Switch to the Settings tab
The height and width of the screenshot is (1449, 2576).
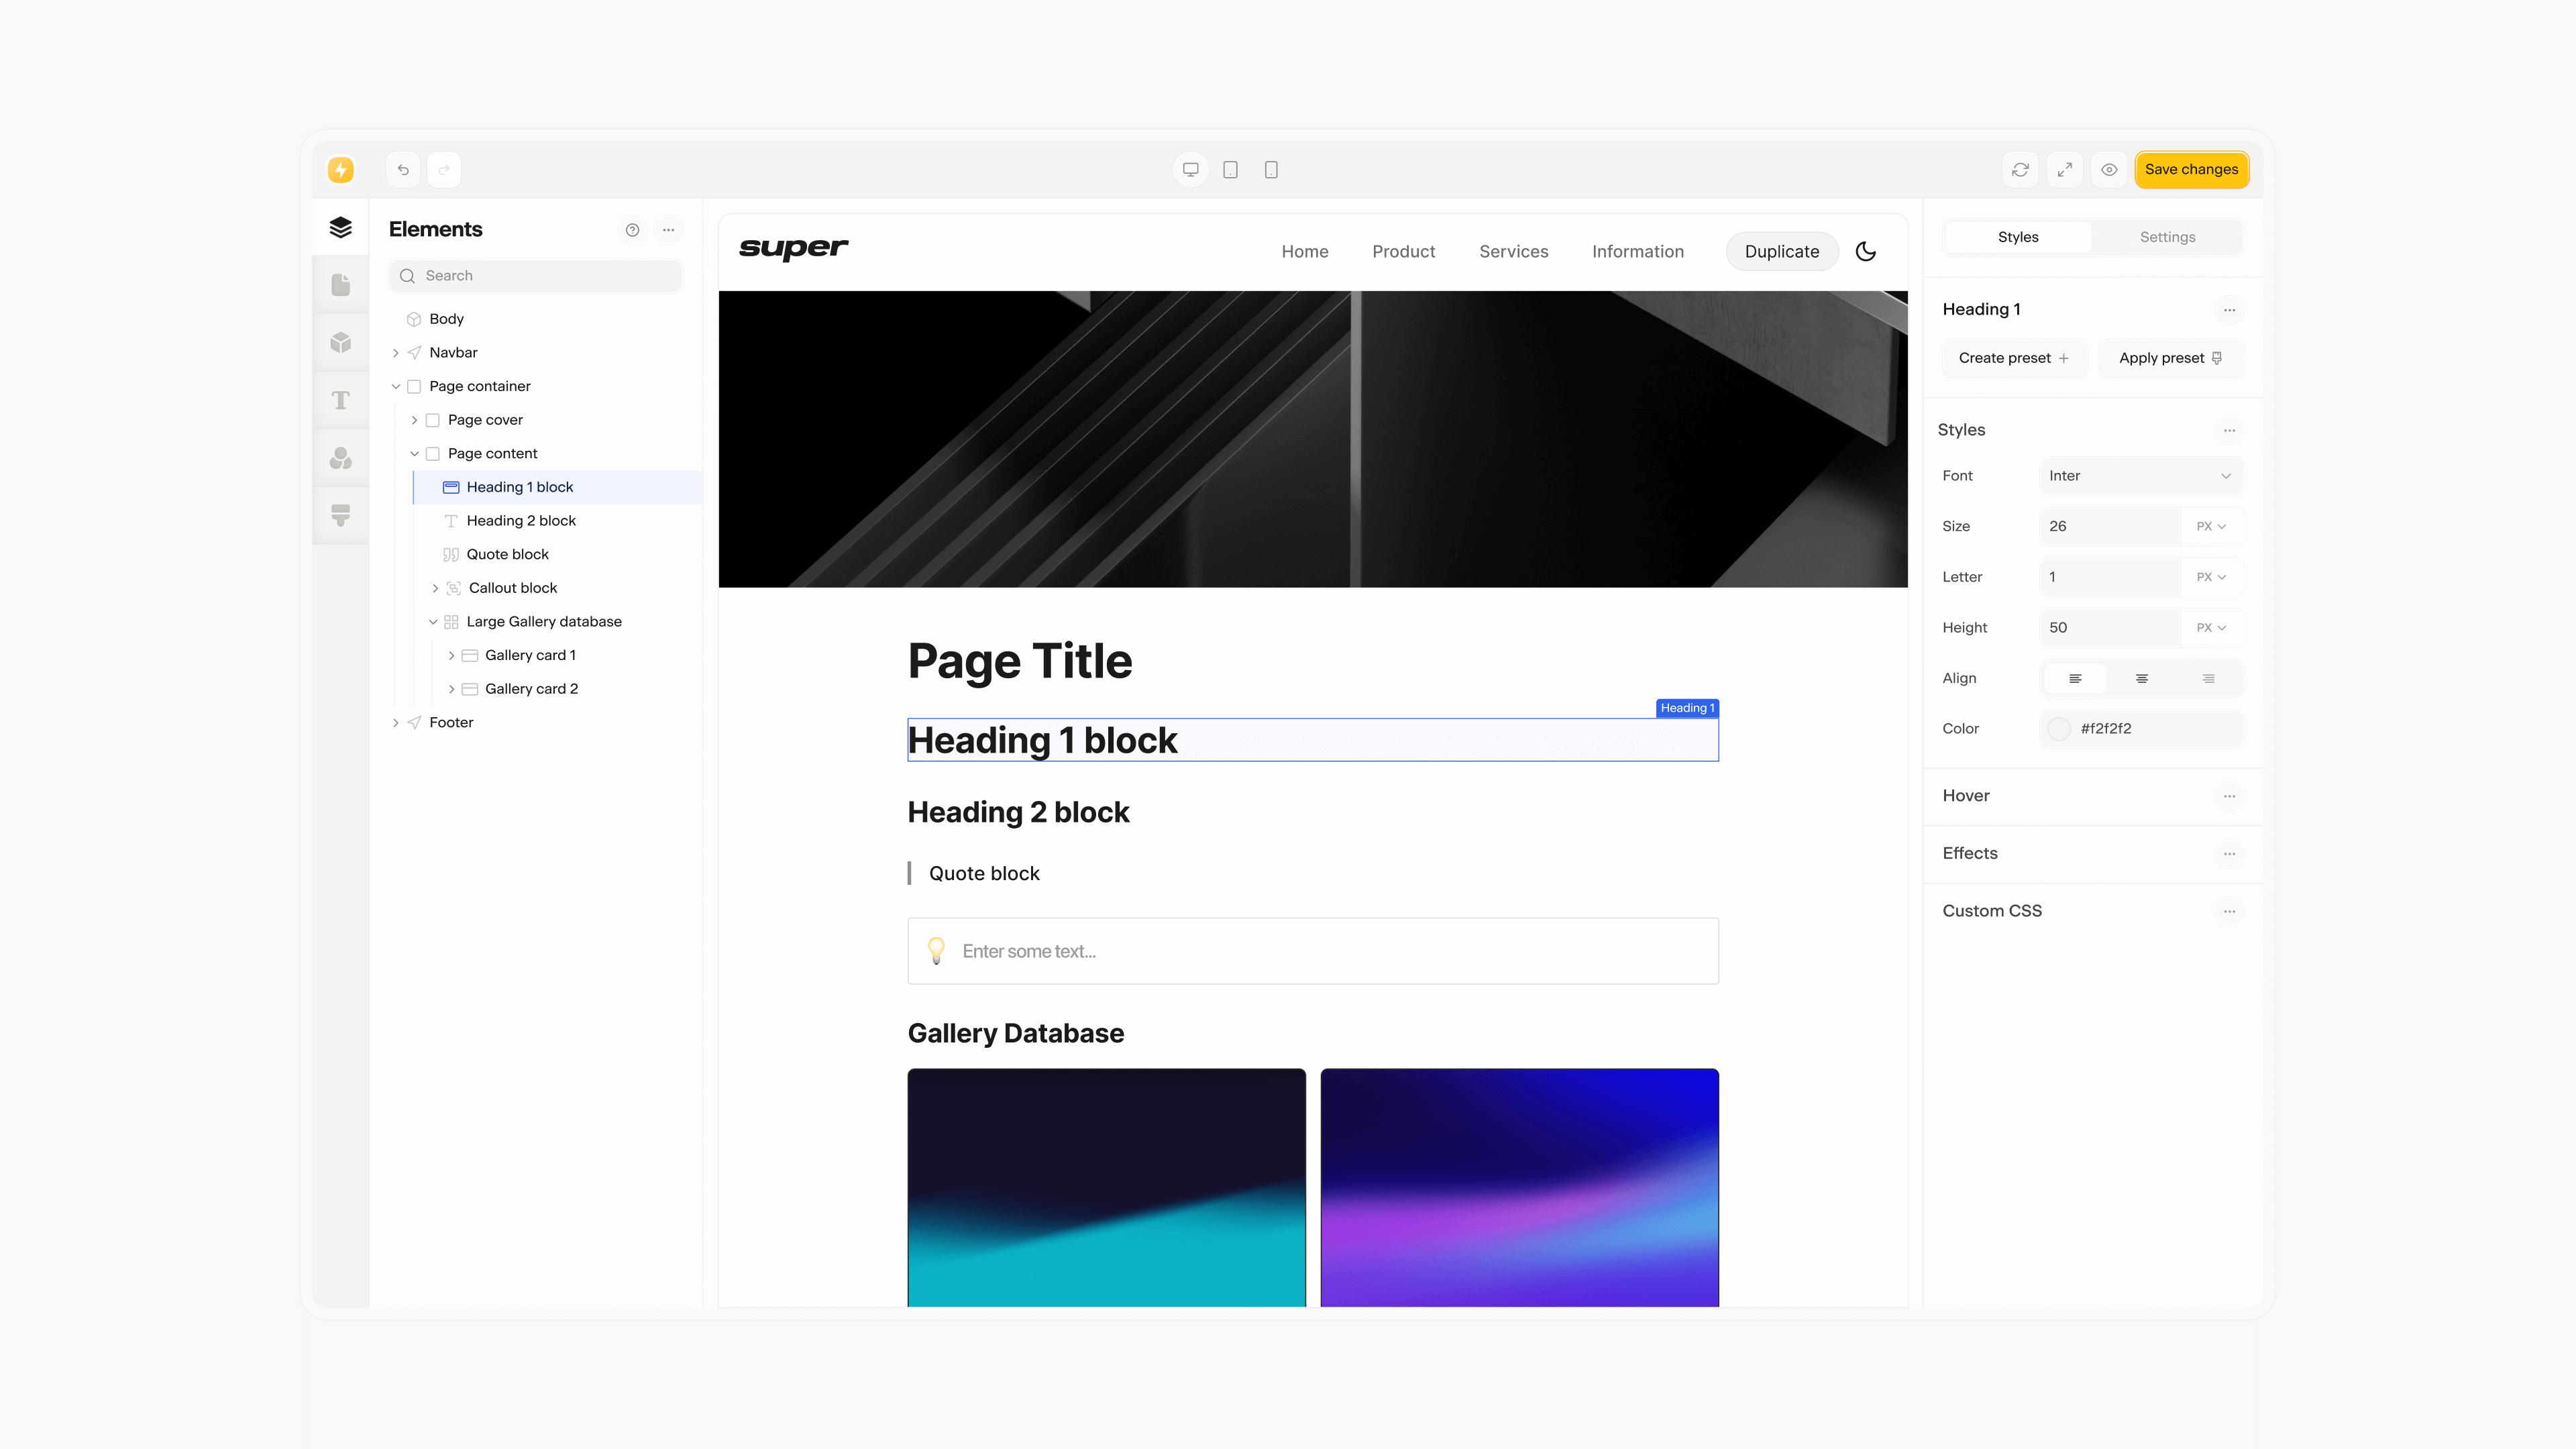click(x=2167, y=237)
